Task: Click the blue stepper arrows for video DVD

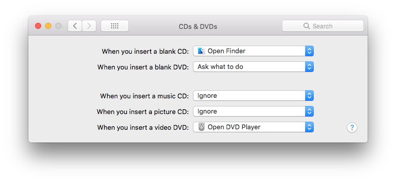Action: pyautogui.click(x=309, y=127)
